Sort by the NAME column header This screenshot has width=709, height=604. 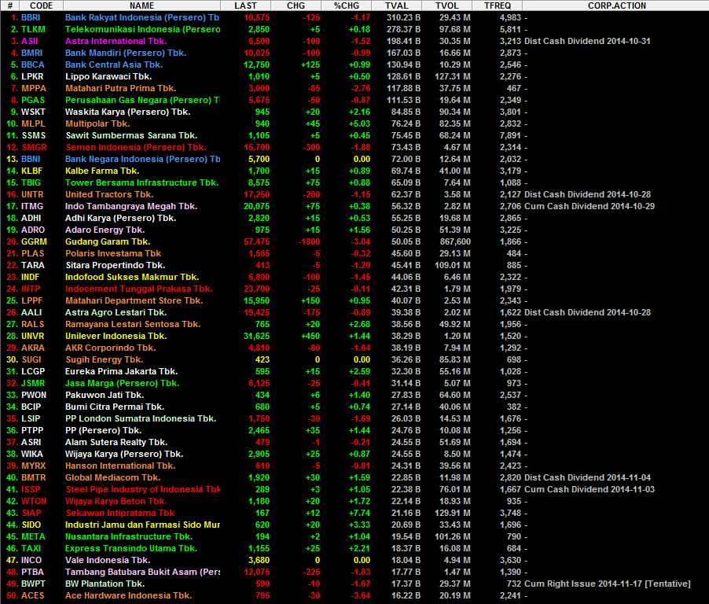[142, 6]
